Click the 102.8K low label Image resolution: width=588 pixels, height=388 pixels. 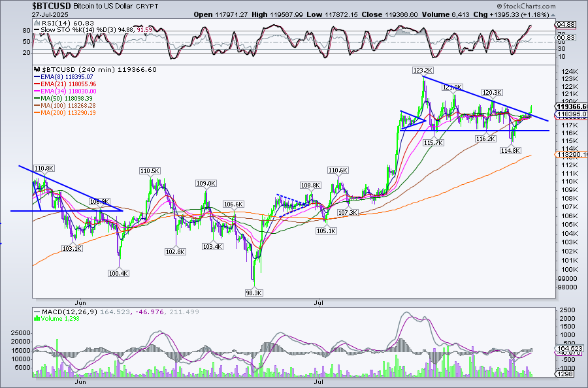pyautogui.click(x=175, y=252)
